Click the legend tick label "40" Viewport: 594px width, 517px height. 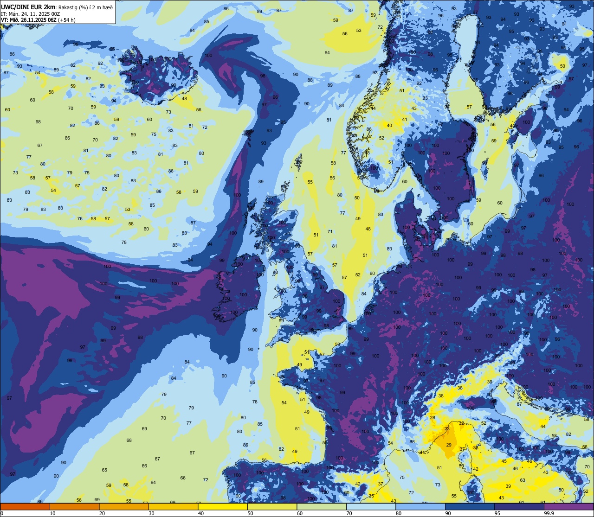coord(201,513)
